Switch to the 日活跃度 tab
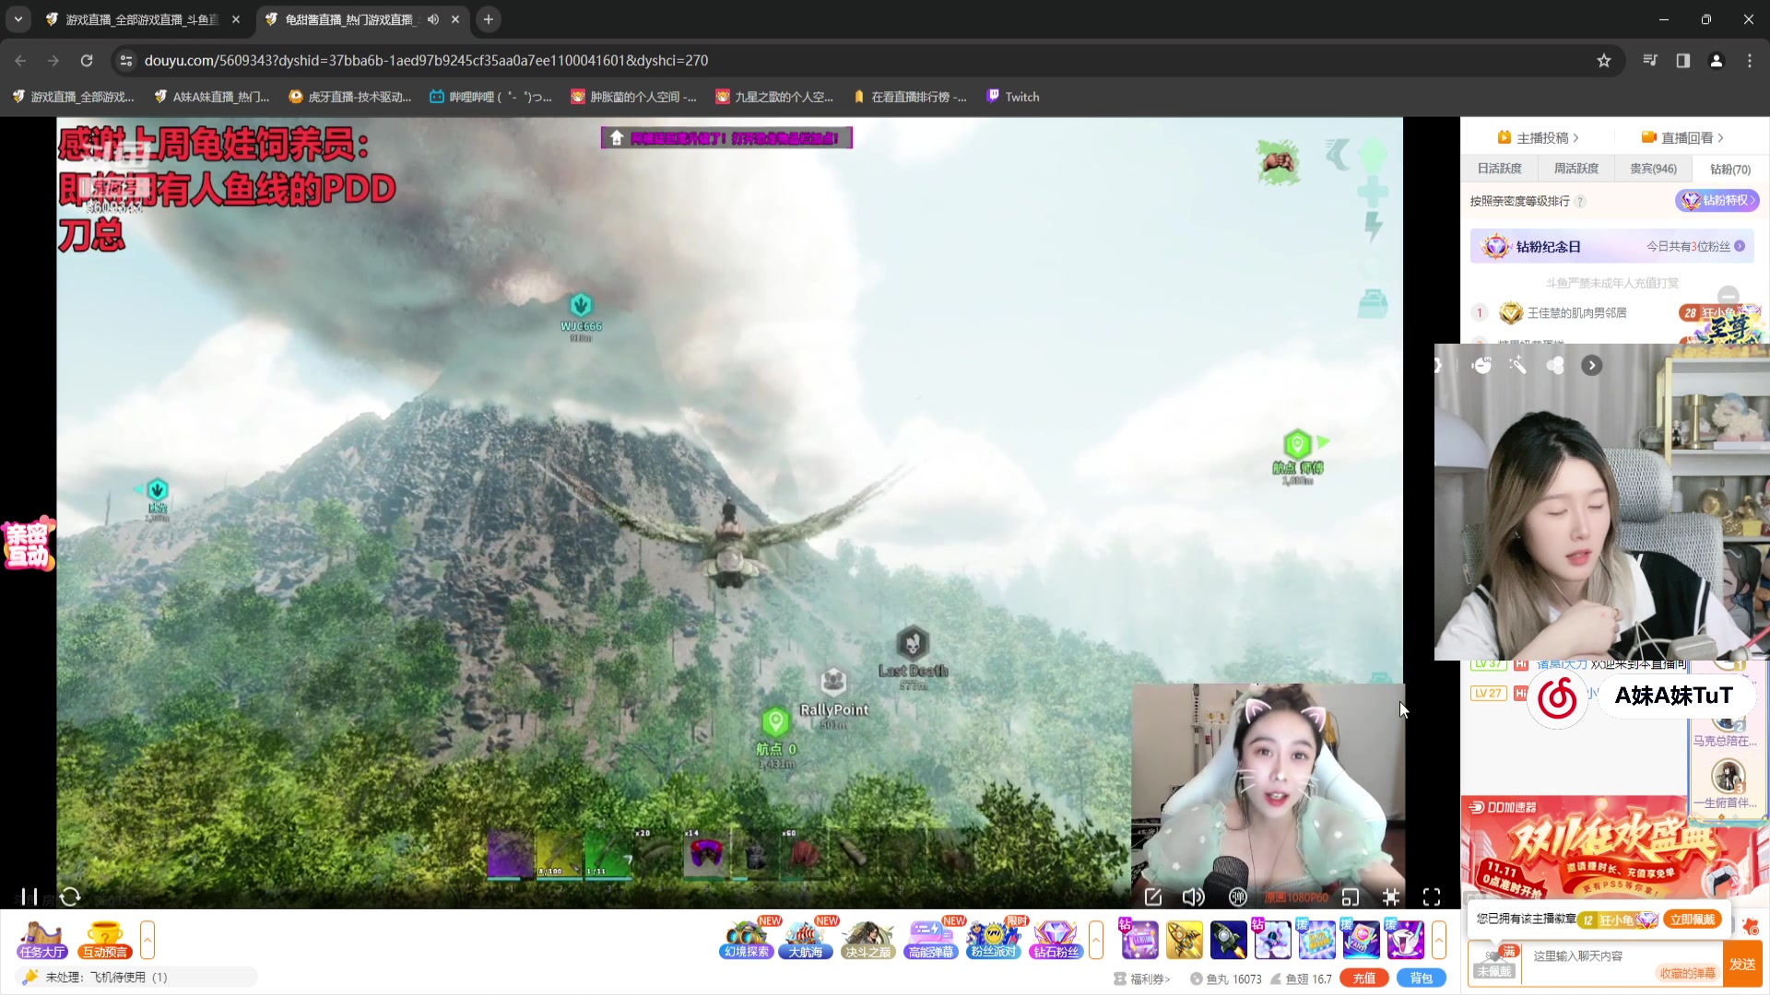Viewport: 1770px width, 995px height. tap(1500, 169)
